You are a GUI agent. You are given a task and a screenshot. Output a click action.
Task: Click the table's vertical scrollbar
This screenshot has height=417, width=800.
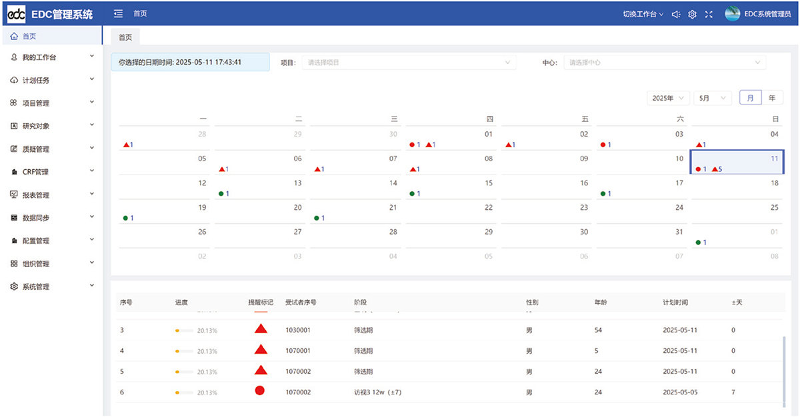[x=783, y=368]
